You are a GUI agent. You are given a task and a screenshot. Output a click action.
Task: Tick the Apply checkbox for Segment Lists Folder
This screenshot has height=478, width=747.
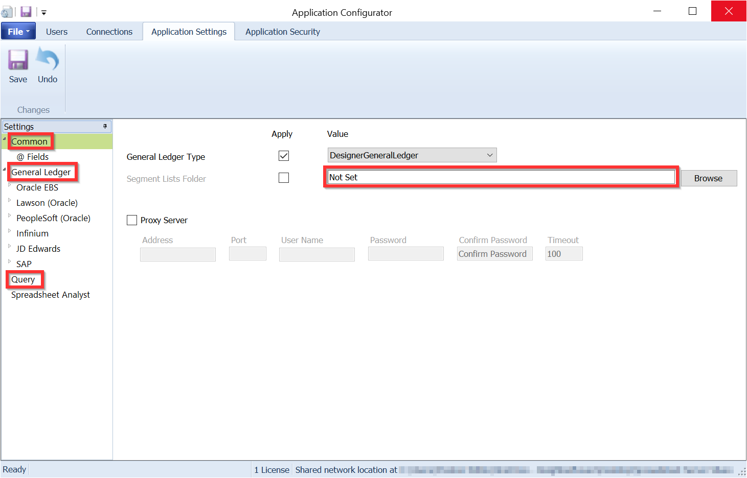[x=284, y=178]
